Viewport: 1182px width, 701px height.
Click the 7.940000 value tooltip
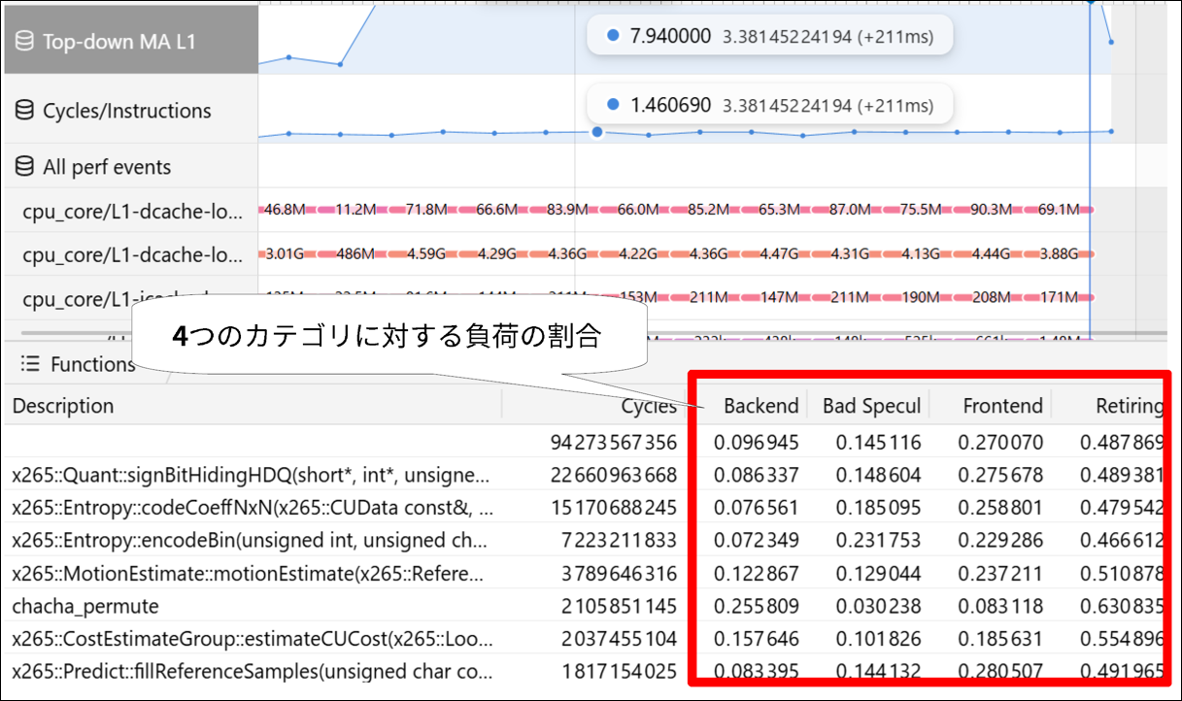[x=768, y=36]
